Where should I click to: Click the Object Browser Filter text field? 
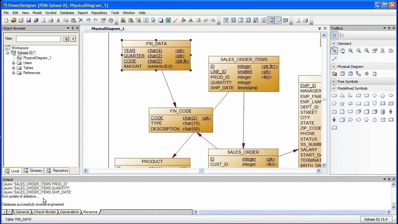(38, 39)
